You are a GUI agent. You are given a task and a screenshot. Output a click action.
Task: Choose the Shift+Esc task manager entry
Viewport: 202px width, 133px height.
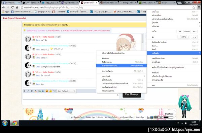(x=121, y=62)
